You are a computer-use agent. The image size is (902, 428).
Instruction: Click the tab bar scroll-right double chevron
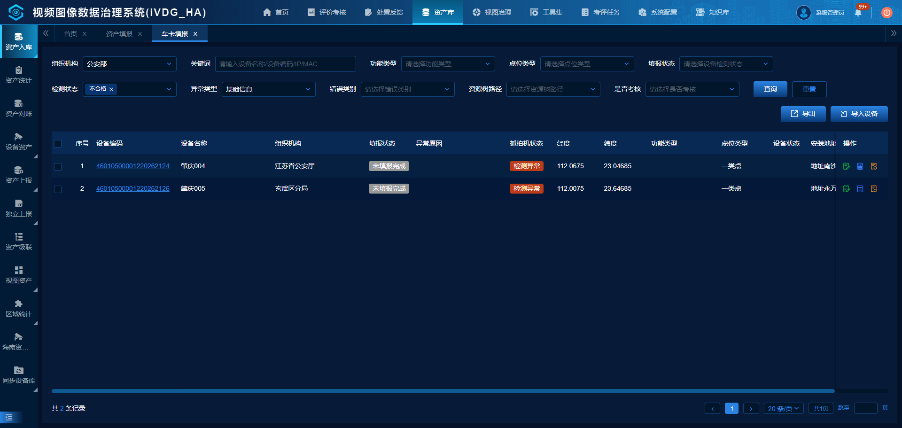(x=894, y=33)
